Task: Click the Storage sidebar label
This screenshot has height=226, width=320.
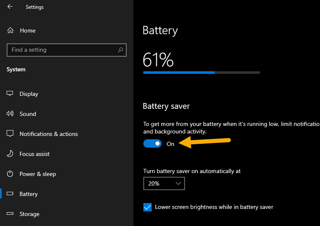Action: click(x=30, y=214)
